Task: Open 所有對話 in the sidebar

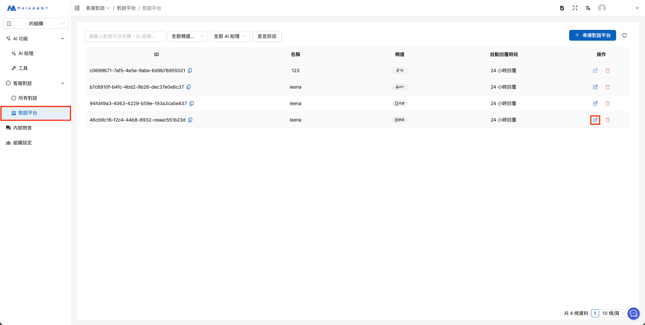Action: click(28, 98)
